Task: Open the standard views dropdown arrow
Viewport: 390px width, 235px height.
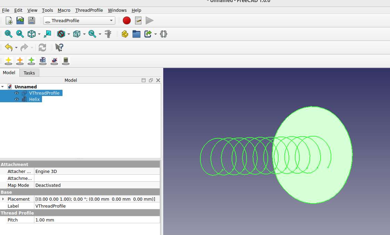Action: (x=39, y=34)
